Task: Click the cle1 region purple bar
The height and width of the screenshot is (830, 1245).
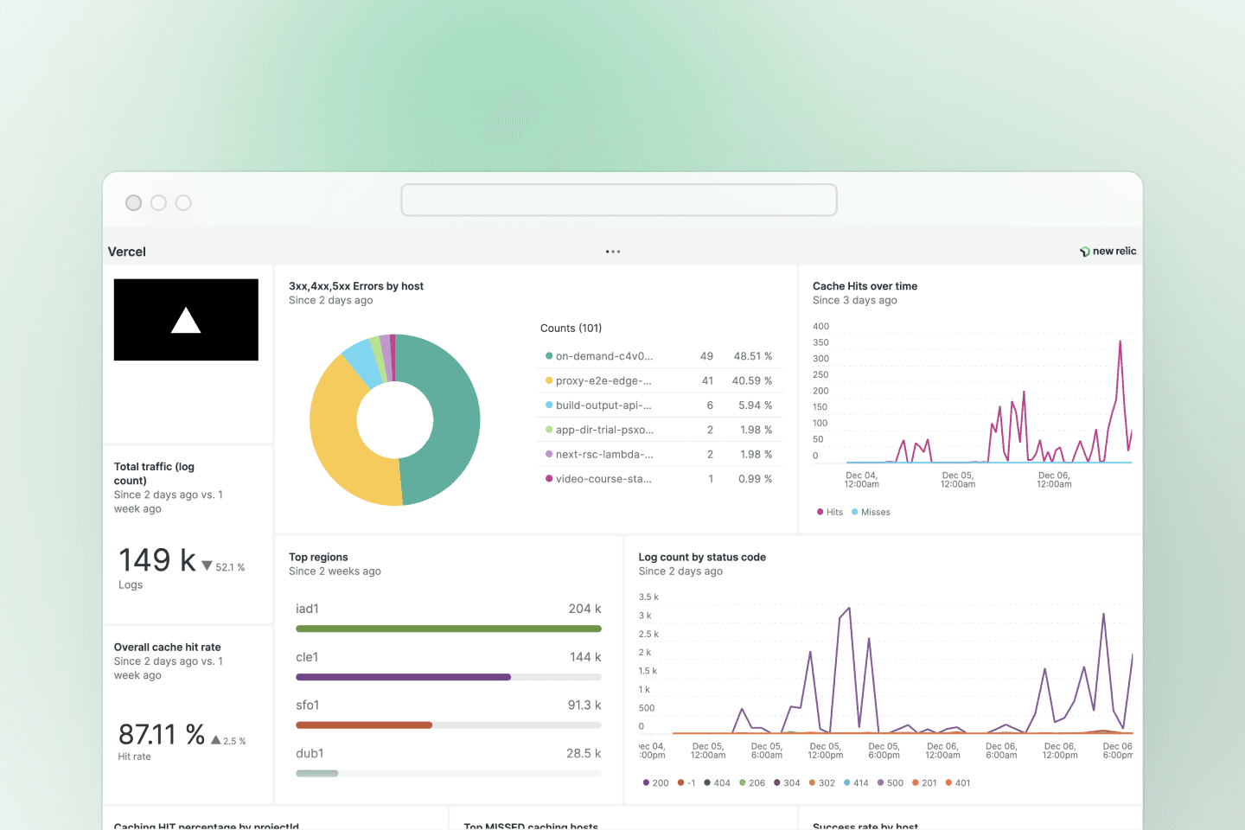Action: [403, 677]
